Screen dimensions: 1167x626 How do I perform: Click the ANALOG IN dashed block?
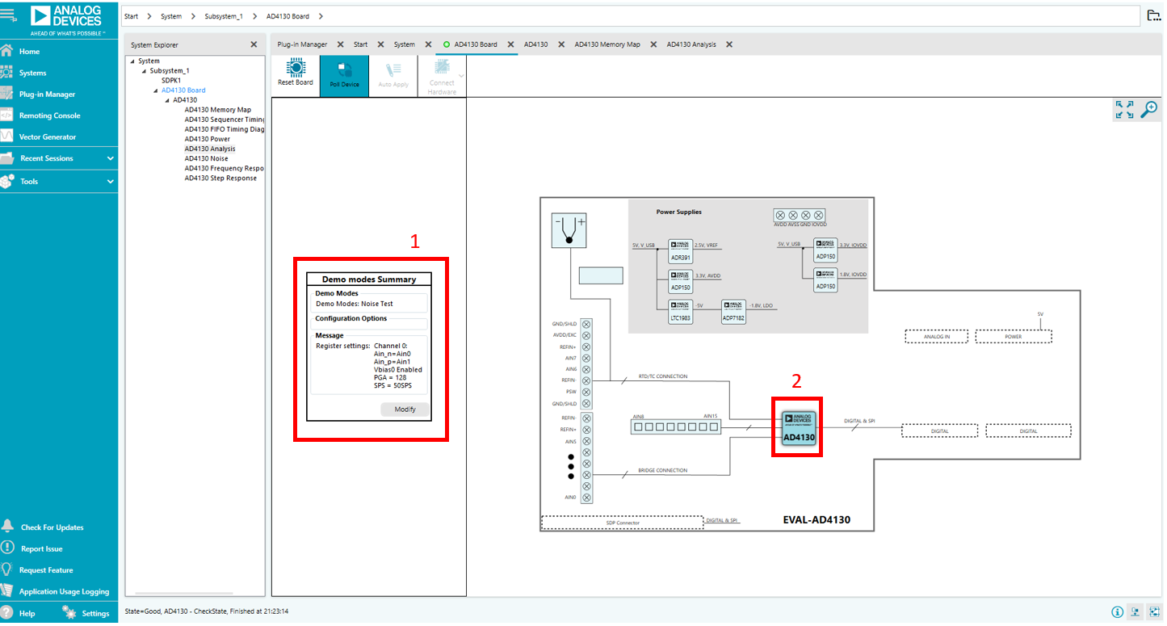point(937,336)
